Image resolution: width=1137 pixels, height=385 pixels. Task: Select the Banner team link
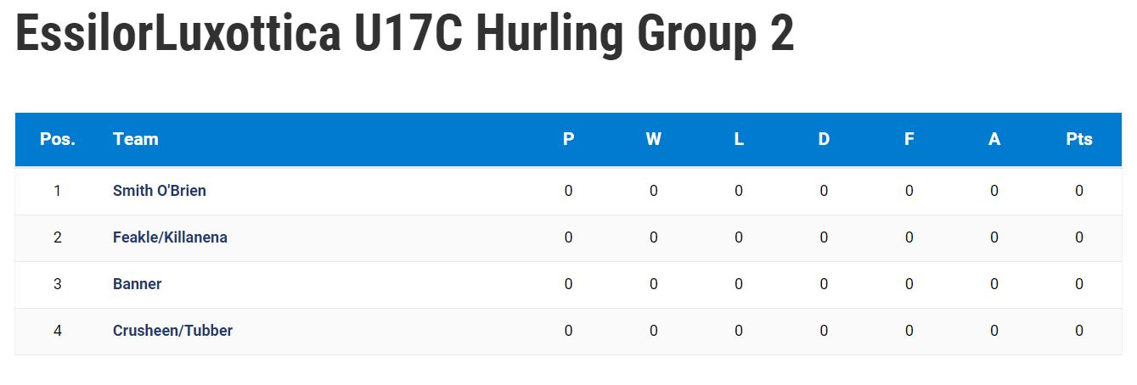tap(137, 284)
